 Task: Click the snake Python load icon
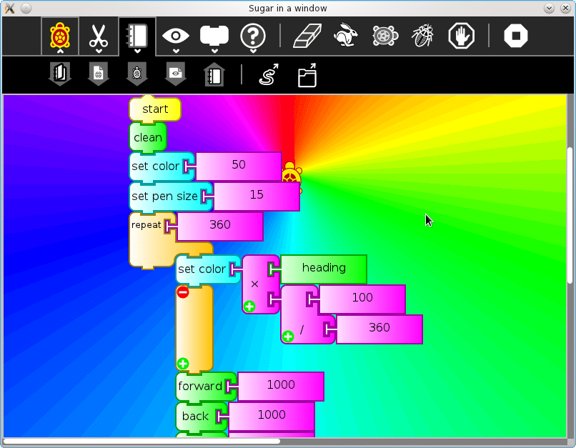point(269,75)
